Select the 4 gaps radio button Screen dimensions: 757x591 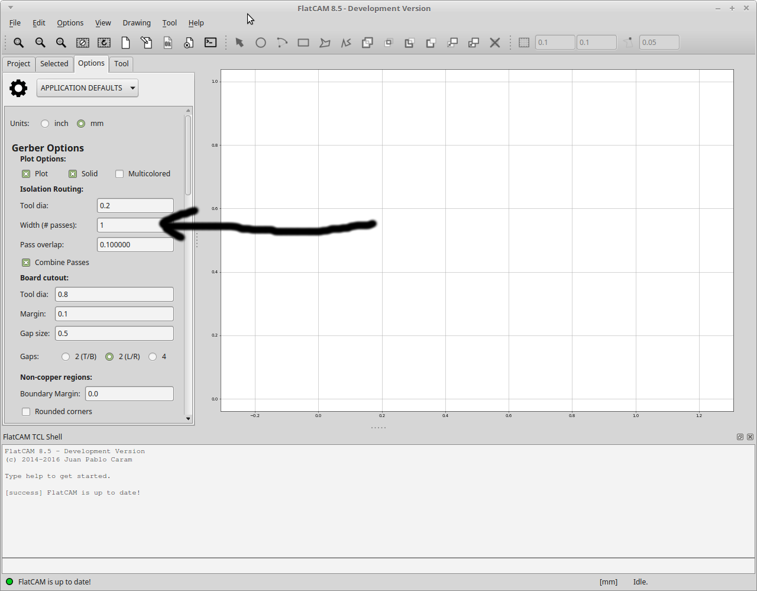[153, 357]
